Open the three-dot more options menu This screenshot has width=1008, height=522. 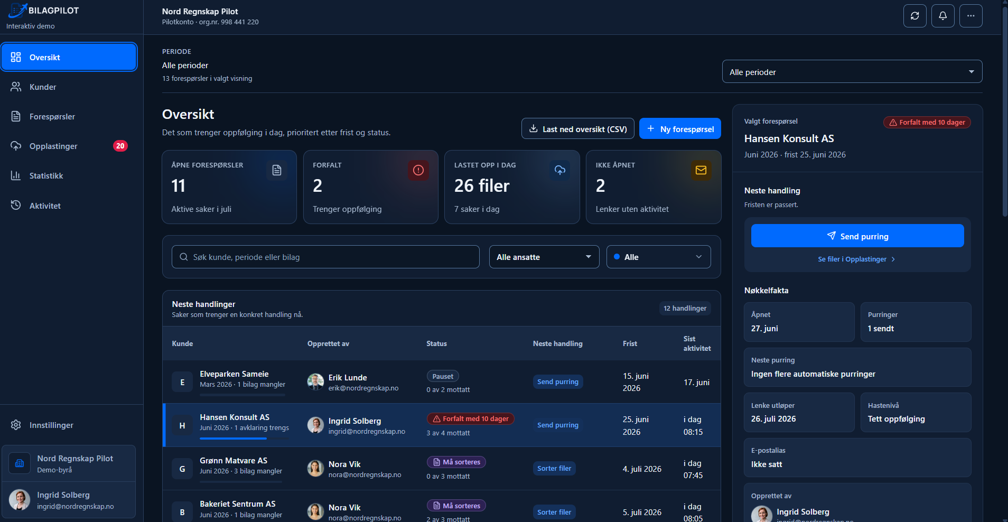[970, 16]
